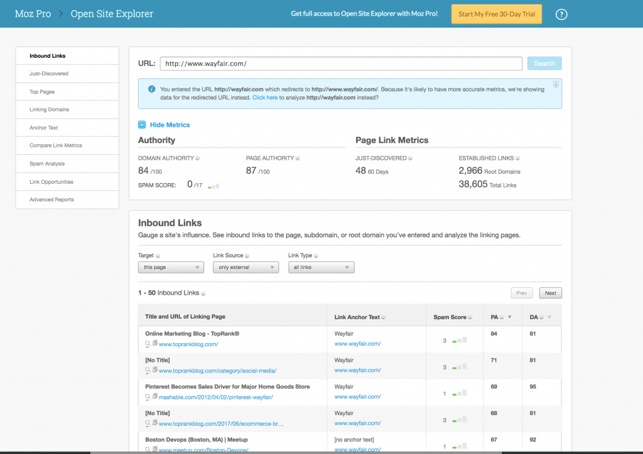
Task: Click the horizontal scrollbar at page bottom
Action: tap(296, 453)
